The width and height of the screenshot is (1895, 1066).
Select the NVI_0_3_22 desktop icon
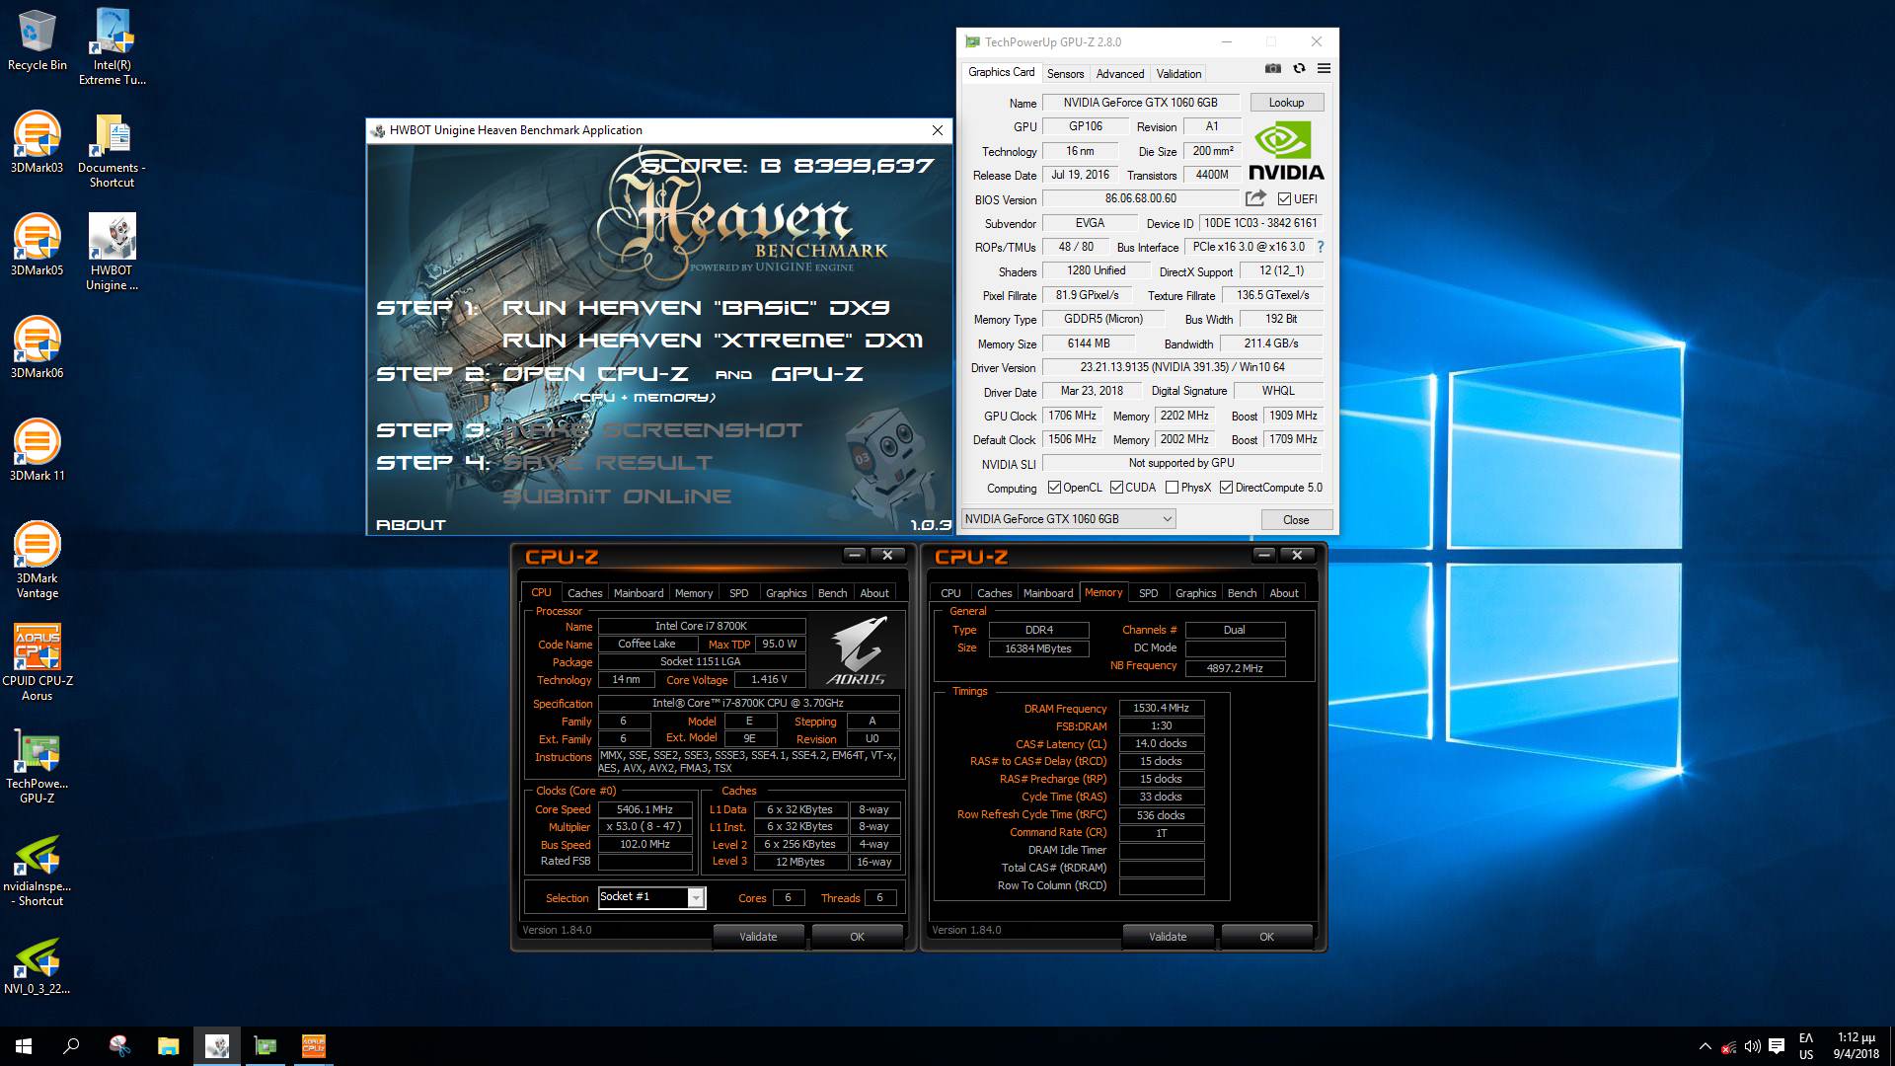click(x=37, y=964)
